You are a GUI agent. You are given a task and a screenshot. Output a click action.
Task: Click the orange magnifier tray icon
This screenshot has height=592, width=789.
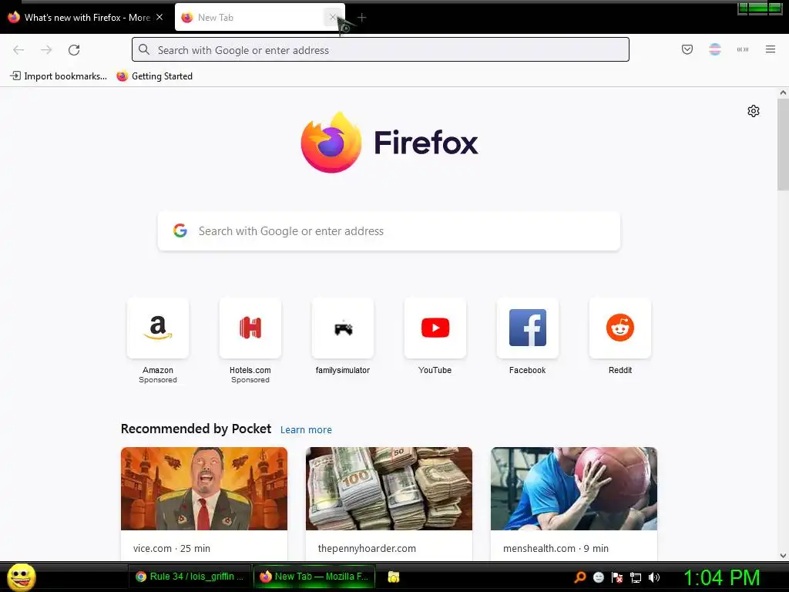[580, 577]
